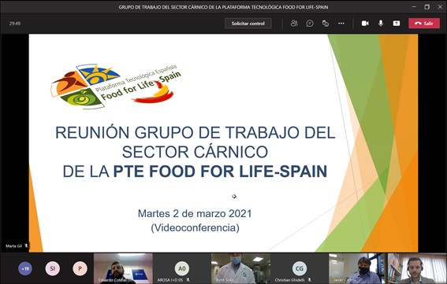Open the +19 additional participants bubble
The width and height of the screenshot is (447, 284).
pyautogui.click(x=25, y=268)
